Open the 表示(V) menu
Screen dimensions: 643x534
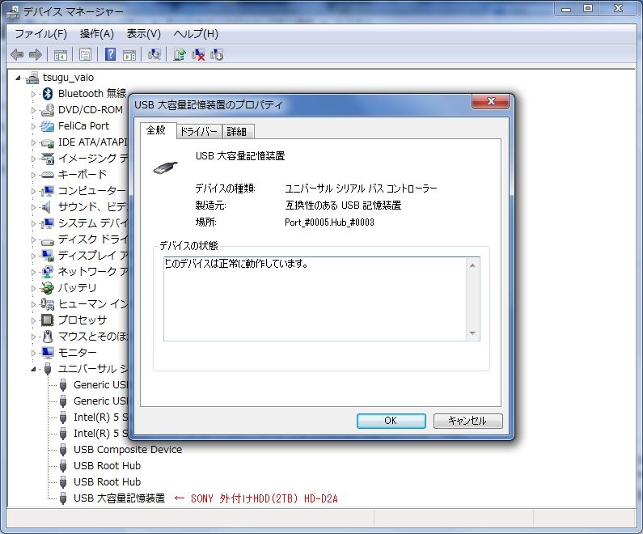(x=143, y=34)
